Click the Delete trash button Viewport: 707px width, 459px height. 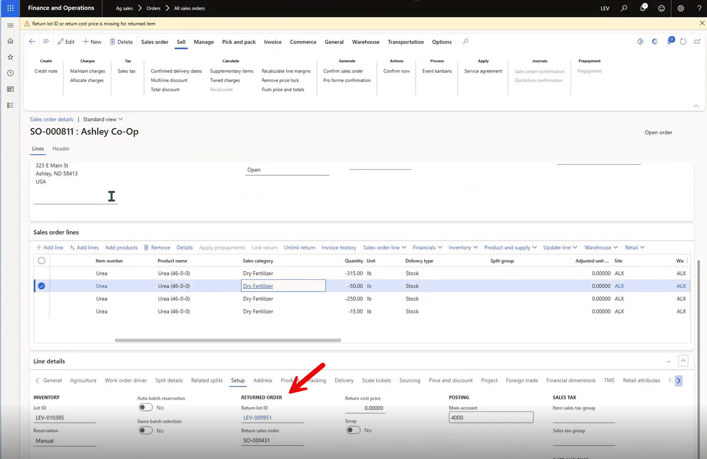pyautogui.click(x=121, y=42)
